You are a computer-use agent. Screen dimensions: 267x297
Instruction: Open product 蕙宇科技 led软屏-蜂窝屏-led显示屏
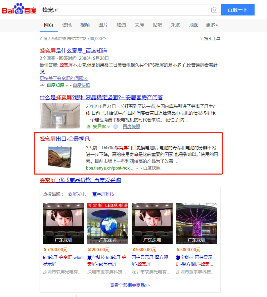(x=107, y=261)
